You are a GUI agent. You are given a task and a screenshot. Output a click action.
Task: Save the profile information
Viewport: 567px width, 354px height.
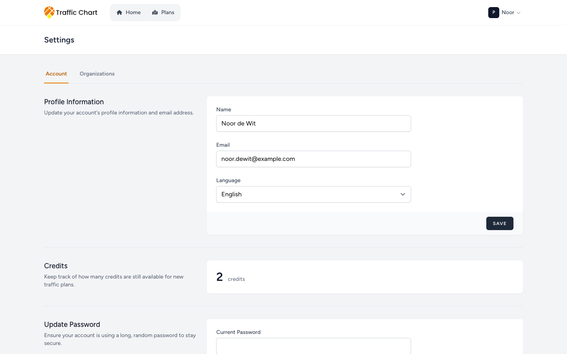click(500, 223)
